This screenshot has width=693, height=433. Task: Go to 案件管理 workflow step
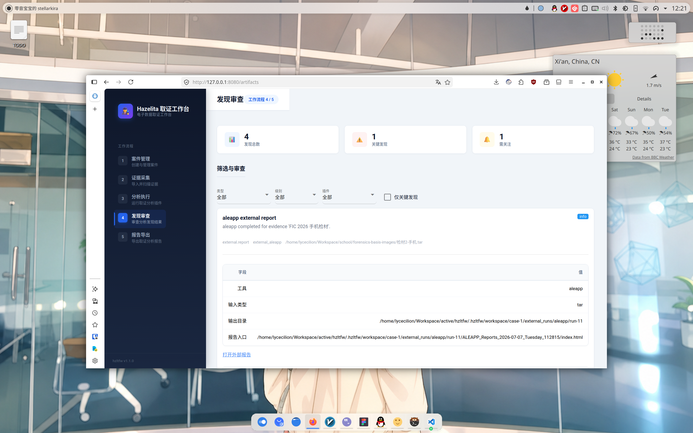tap(140, 162)
